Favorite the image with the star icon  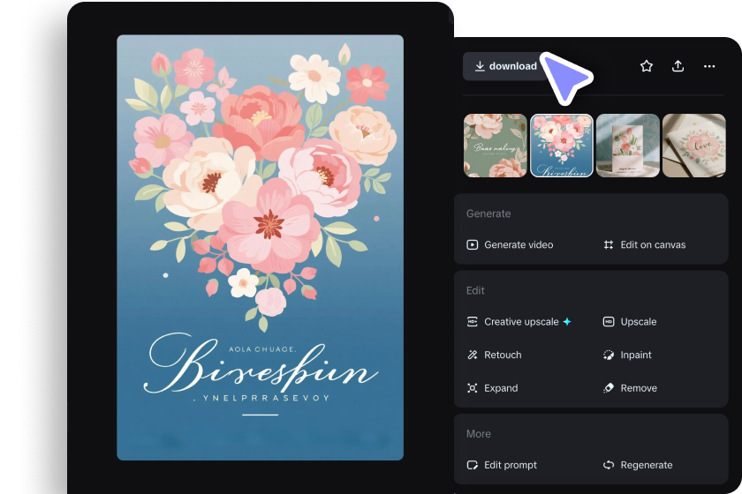[x=647, y=66]
